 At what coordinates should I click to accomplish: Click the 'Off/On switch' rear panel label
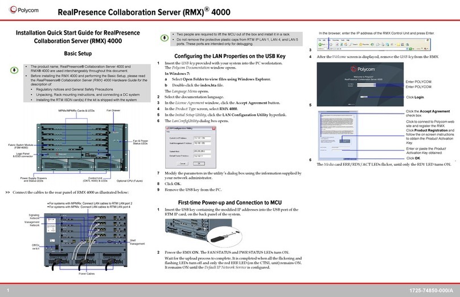[x=35, y=247]
